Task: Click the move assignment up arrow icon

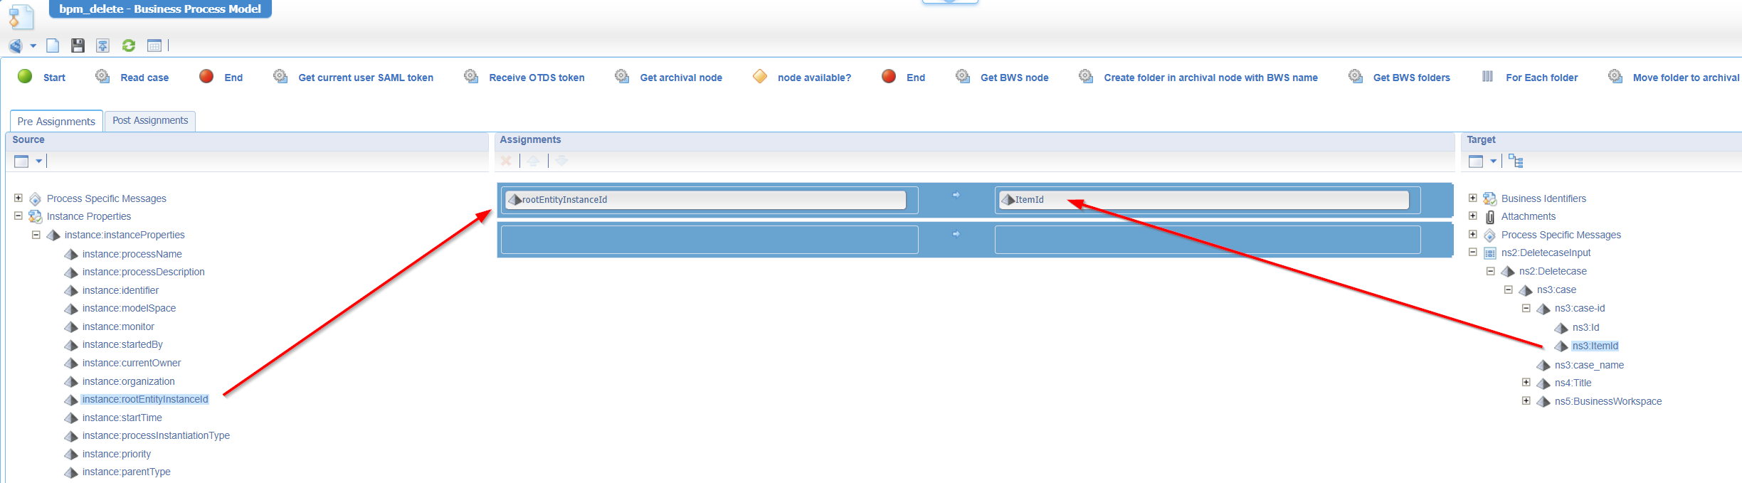Action: pyautogui.click(x=533, y=161)
